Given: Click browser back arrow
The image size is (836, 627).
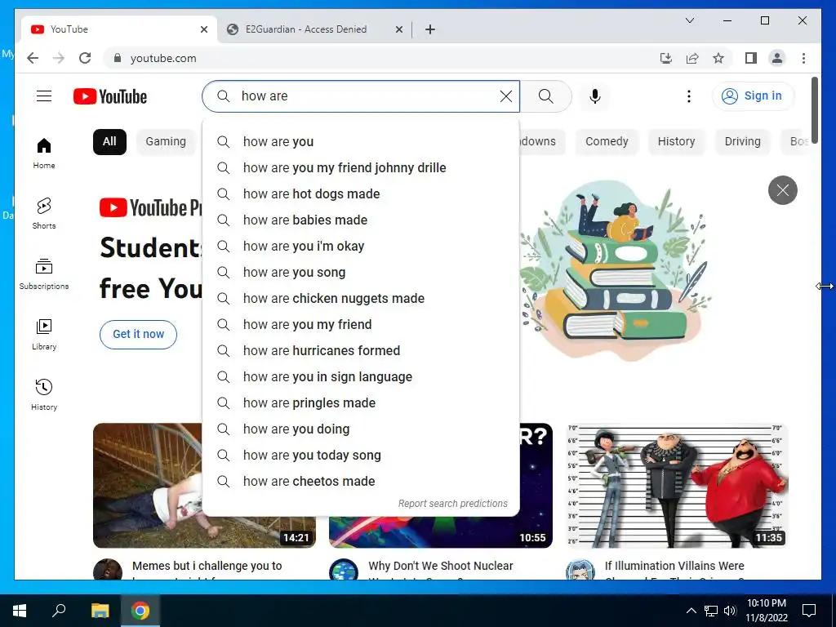Looking at the screenshot, I should 33,58.
